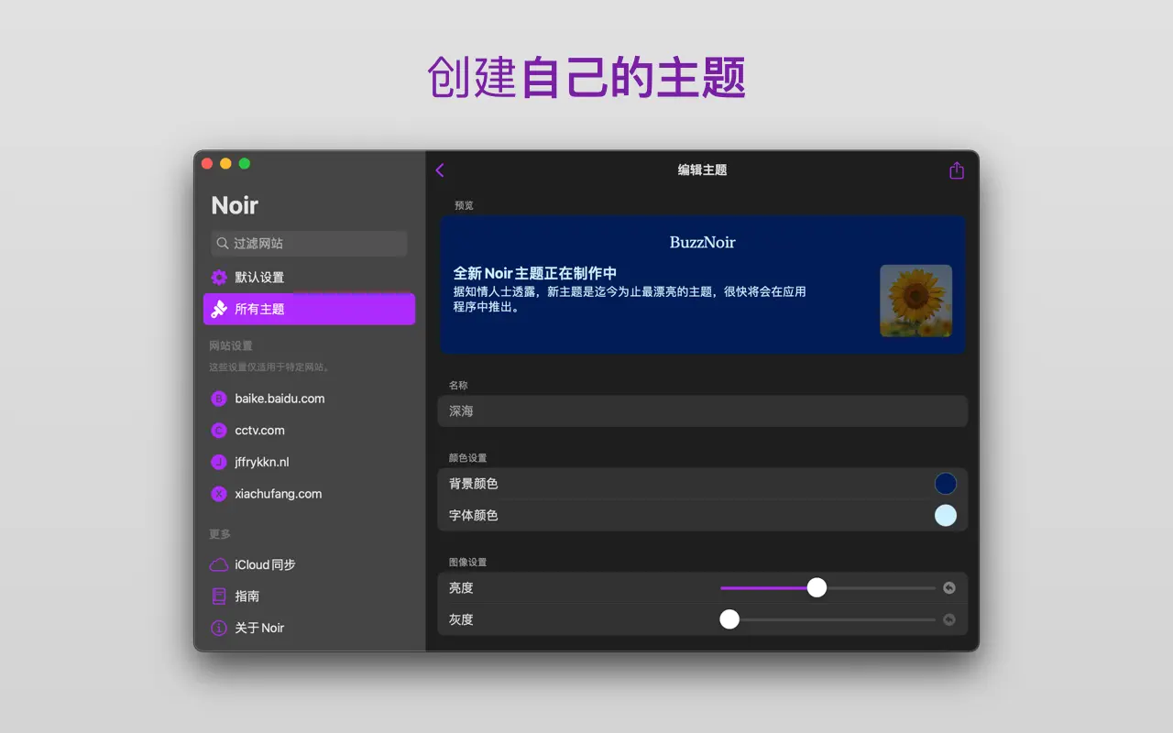The height and width of the screenshot is (733, 1173).
Task: Open the 关于 Noir entry
Action: coord(309,629)
